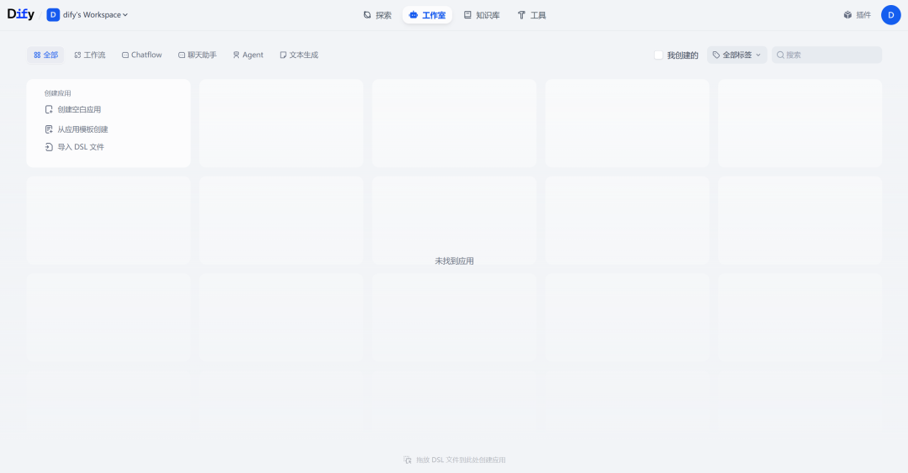Screen dimensions: 908x473
Task: Click the 创建应用 heading text
Action: [x=58, y=93]
